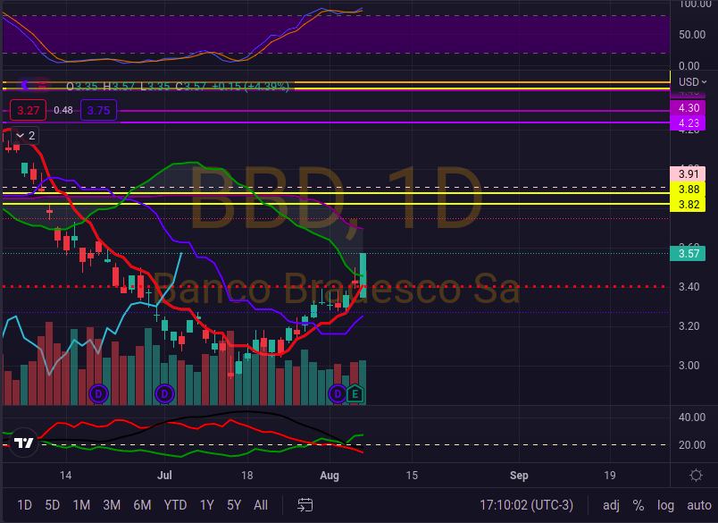Viewport: 718px width, 523px height.
Task: Click the latest green daily candle
Action: tap(363, 275)
